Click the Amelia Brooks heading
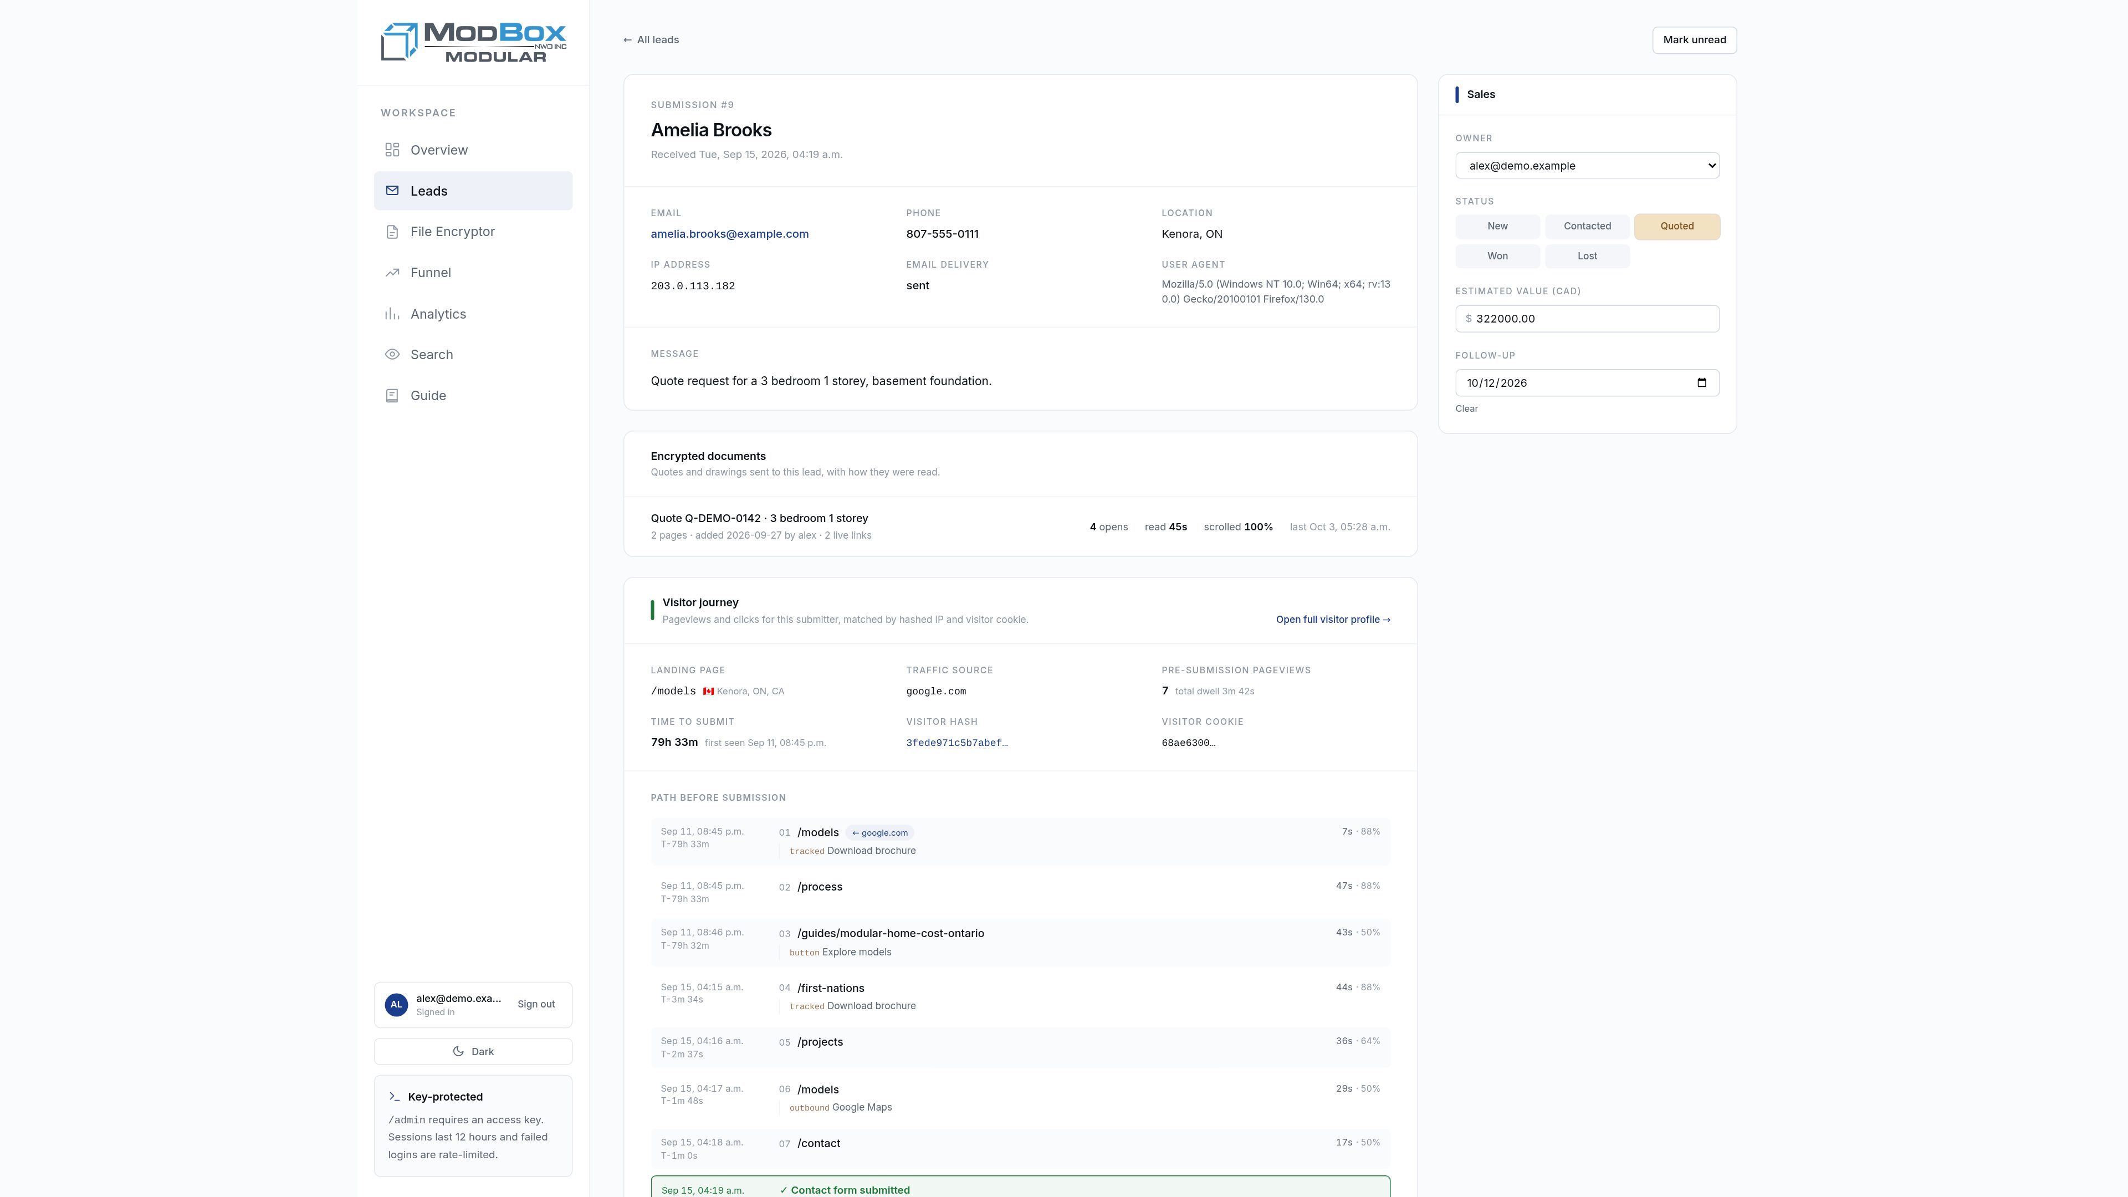This screenshot has width=2128, height=1197. pos(710,130)
